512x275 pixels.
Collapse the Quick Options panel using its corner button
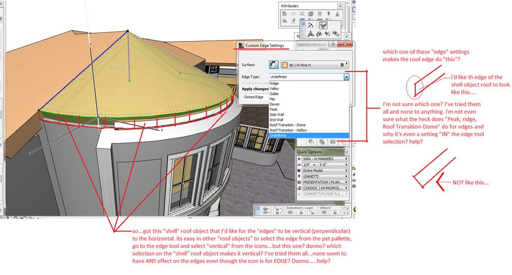(347, 152)
